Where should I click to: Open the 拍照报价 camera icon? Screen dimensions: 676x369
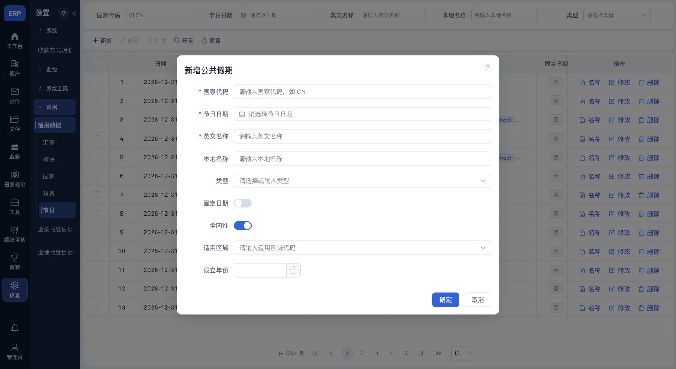tap(15, 175)
